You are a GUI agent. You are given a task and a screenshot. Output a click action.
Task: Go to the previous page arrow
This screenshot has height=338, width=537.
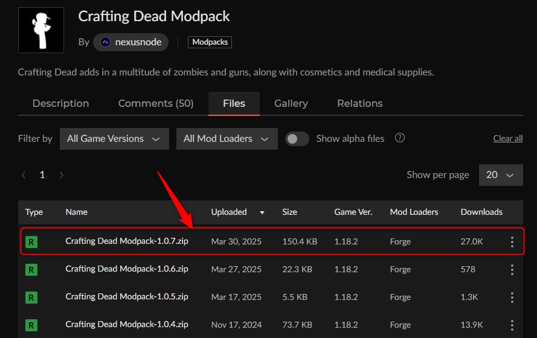pos(24,175)
